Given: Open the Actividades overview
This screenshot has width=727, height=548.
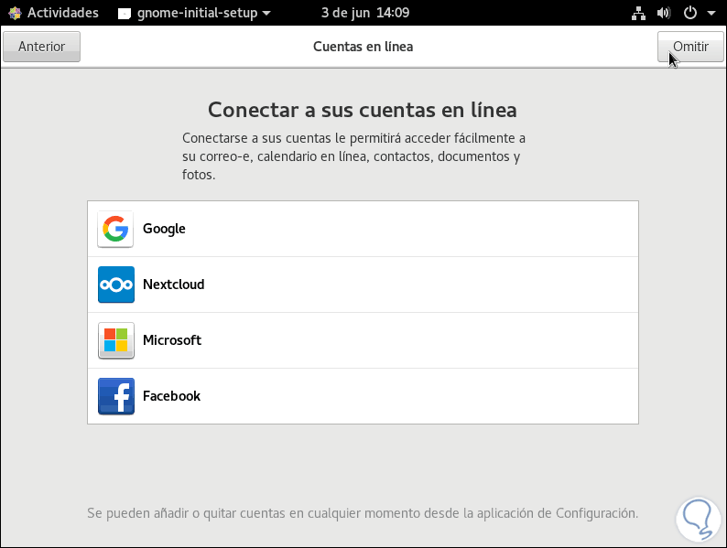Looking at the screenshot, I should (63, 13).
